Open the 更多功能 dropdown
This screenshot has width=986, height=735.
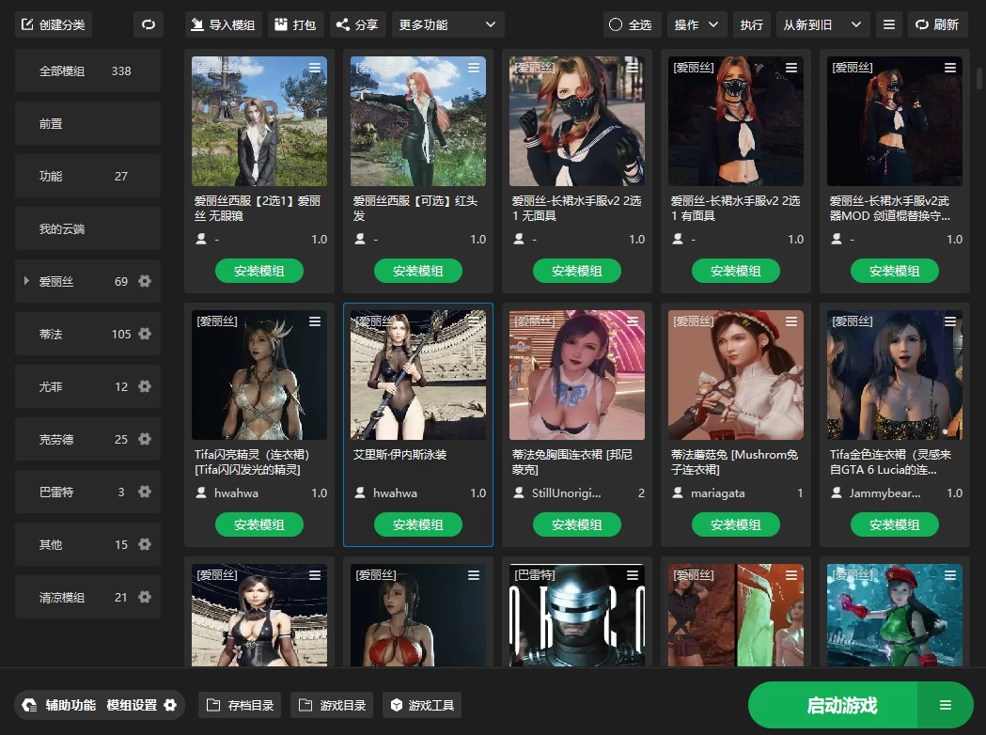[x=447, y=24]
